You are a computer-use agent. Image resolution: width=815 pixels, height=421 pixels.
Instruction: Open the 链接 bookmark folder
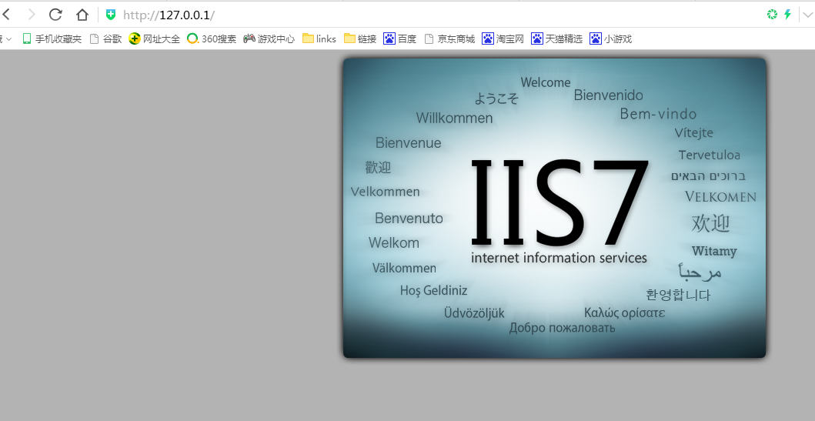(x=360, y=39)
